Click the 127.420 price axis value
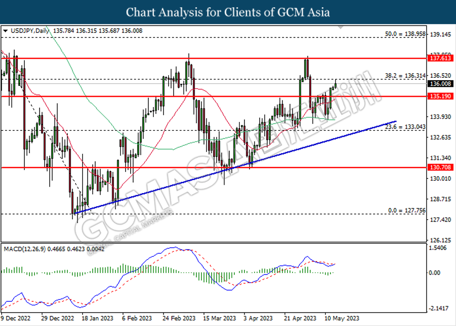Viewport: 456px width, 326px height. [x=440, y=219]
